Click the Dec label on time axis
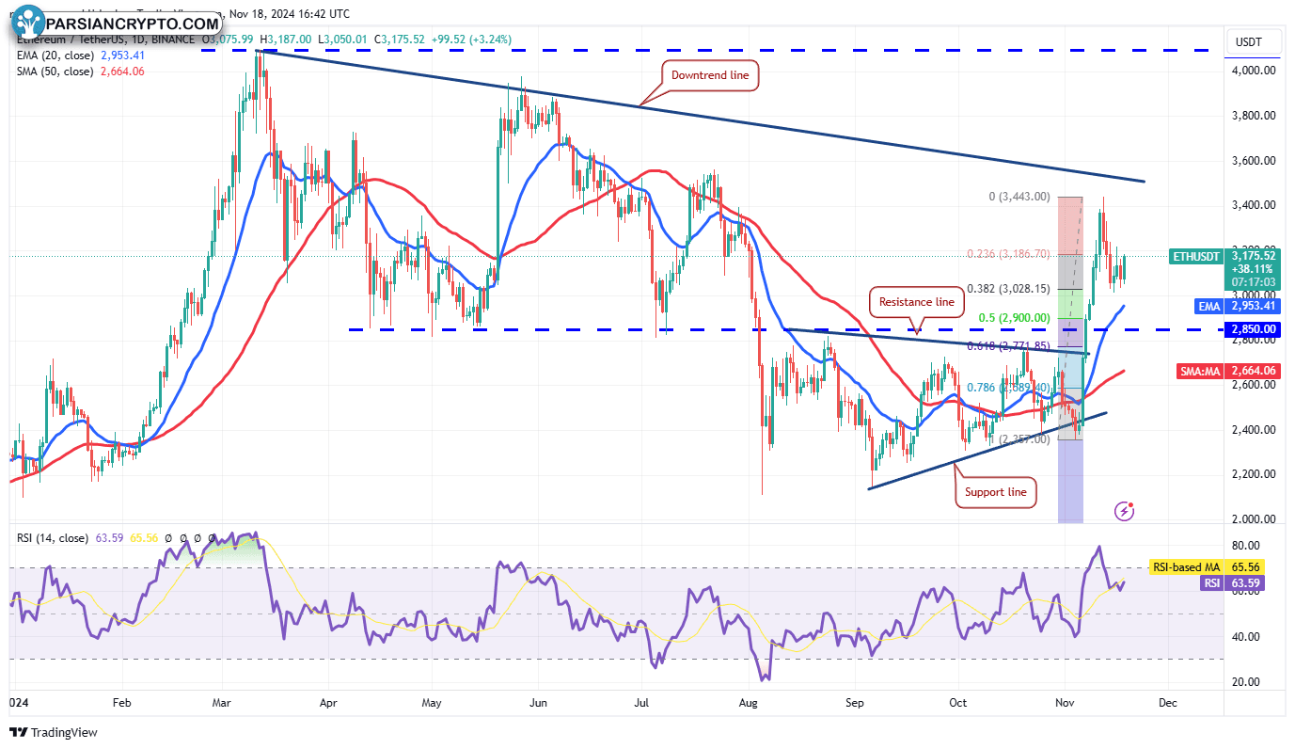The height and width of the screenshot is (749, 1295). tap(1168, 702)
